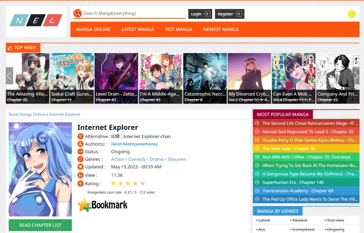Open the Drama genre link
This screenshot has height=233, width=364.
[157, 159]
